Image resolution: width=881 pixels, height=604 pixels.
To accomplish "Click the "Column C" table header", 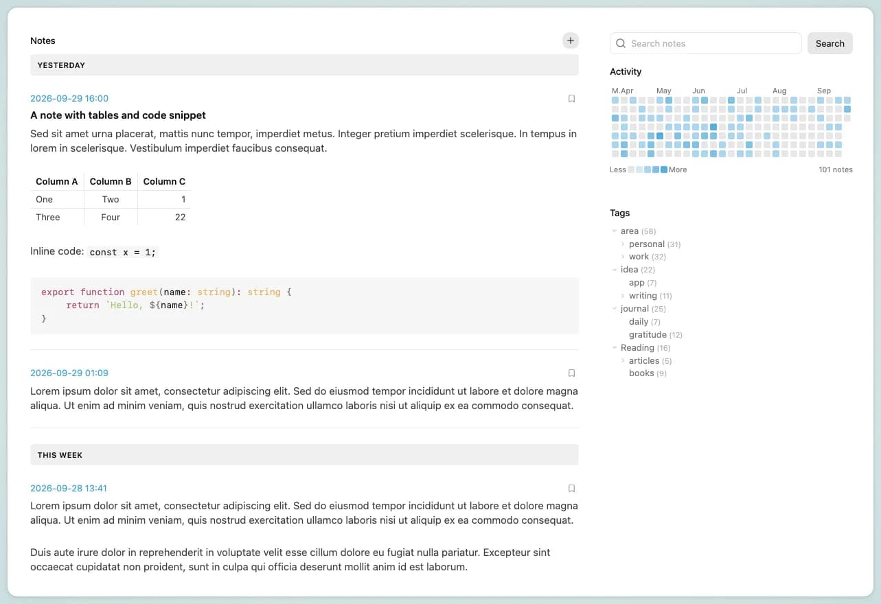I will pos(163,181).
